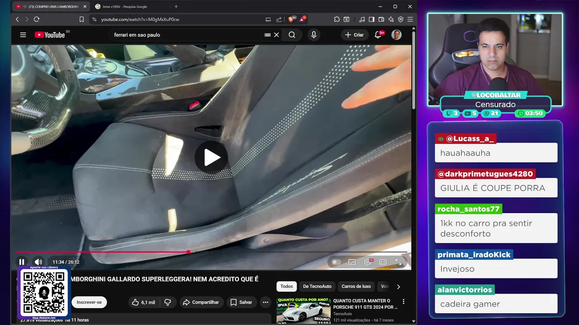Open Brave Rewards triangle icon
The width and height of the screenshot is (579, 325).
coord(302,19)
